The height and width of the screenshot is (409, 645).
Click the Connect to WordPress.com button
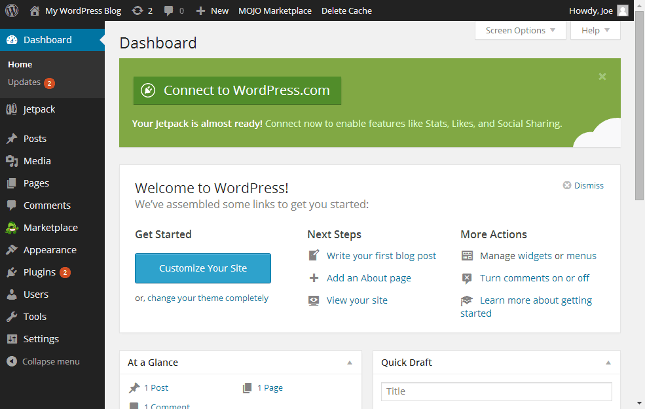click(x=237, y=90)
